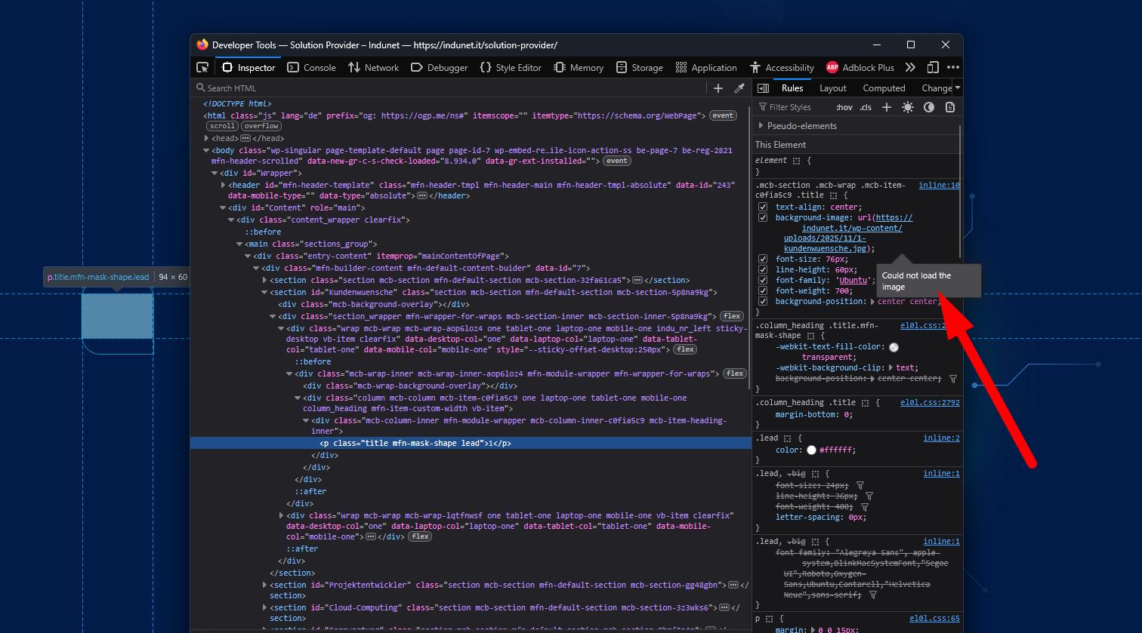Uncheck the background-image declaration
The image size is (1142, 633).
tap(763, 217)
